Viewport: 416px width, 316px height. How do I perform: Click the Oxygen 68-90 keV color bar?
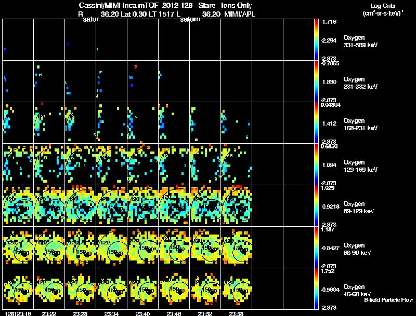[316, 247]
